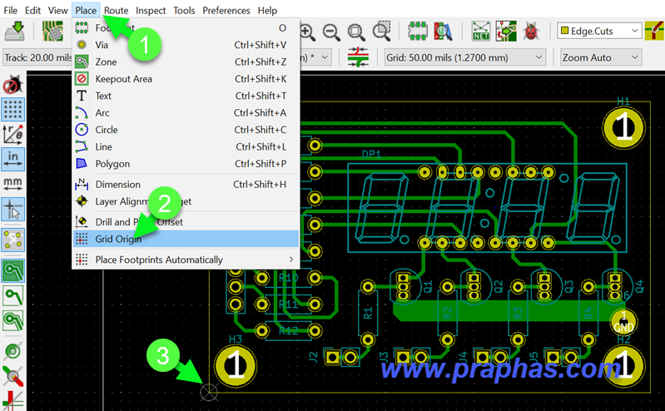The height and width of the screenshot is (411, 665).
Task: Open the Footprint Editor icon
Action: [x=418, y=31]
